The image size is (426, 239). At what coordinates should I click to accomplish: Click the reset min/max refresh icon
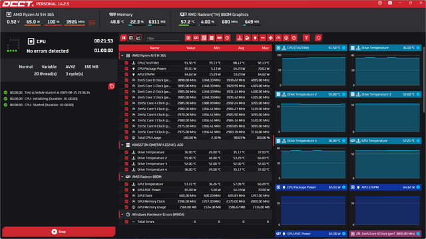(318, 38)
